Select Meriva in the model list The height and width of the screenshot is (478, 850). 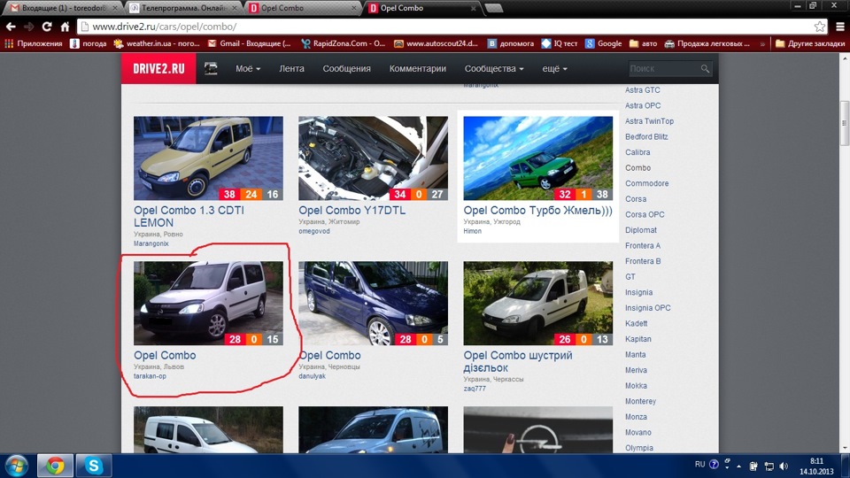636,370
